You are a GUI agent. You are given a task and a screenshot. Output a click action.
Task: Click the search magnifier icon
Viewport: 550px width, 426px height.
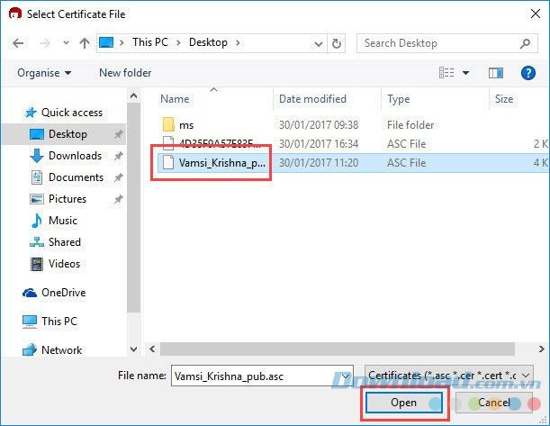(525, 43)
